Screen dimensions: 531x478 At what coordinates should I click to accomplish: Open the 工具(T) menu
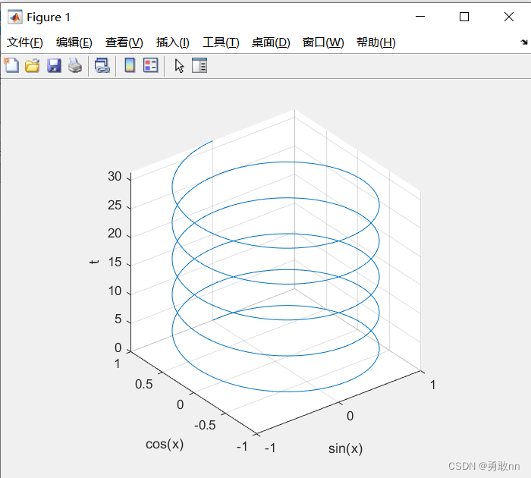(221, 42)
